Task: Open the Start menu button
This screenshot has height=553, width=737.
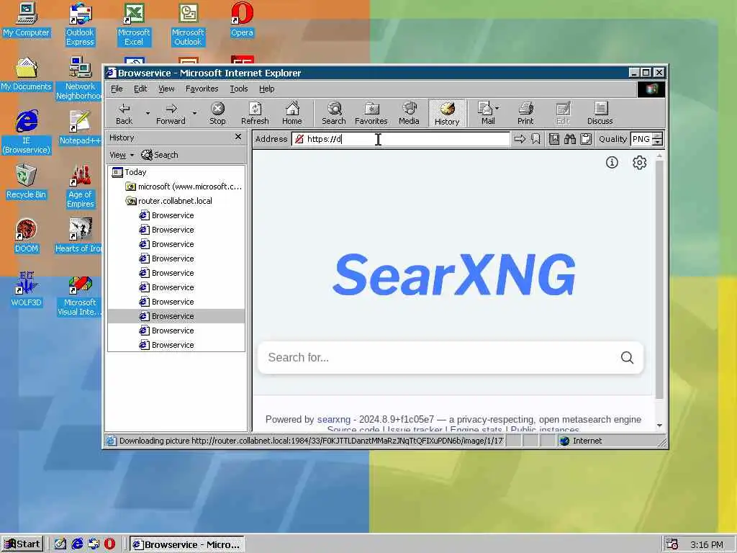Action: pos(22,544)
